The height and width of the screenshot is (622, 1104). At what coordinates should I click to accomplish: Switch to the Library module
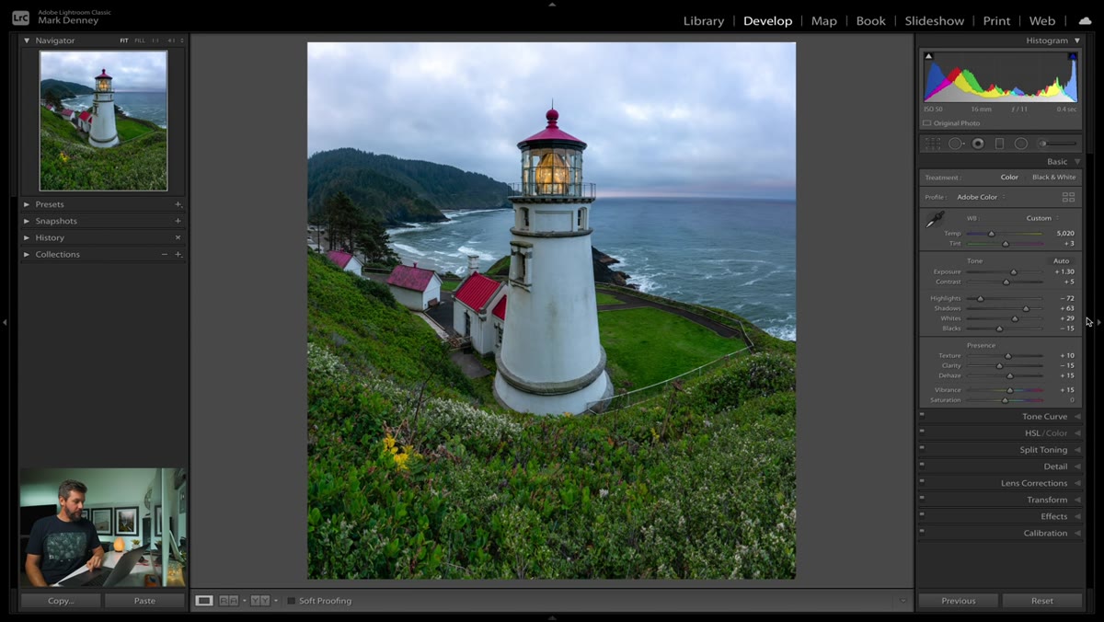point(704,20)
